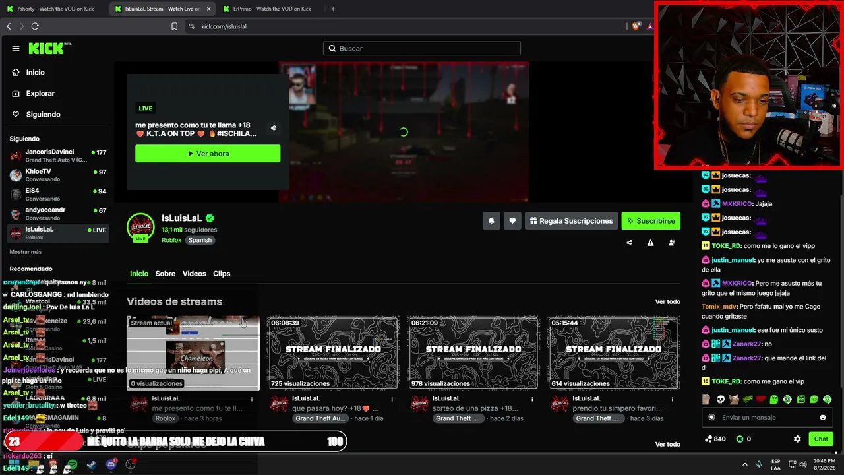Open the Brave shields icon
This screenshot has height=475, width=844.
636,26
